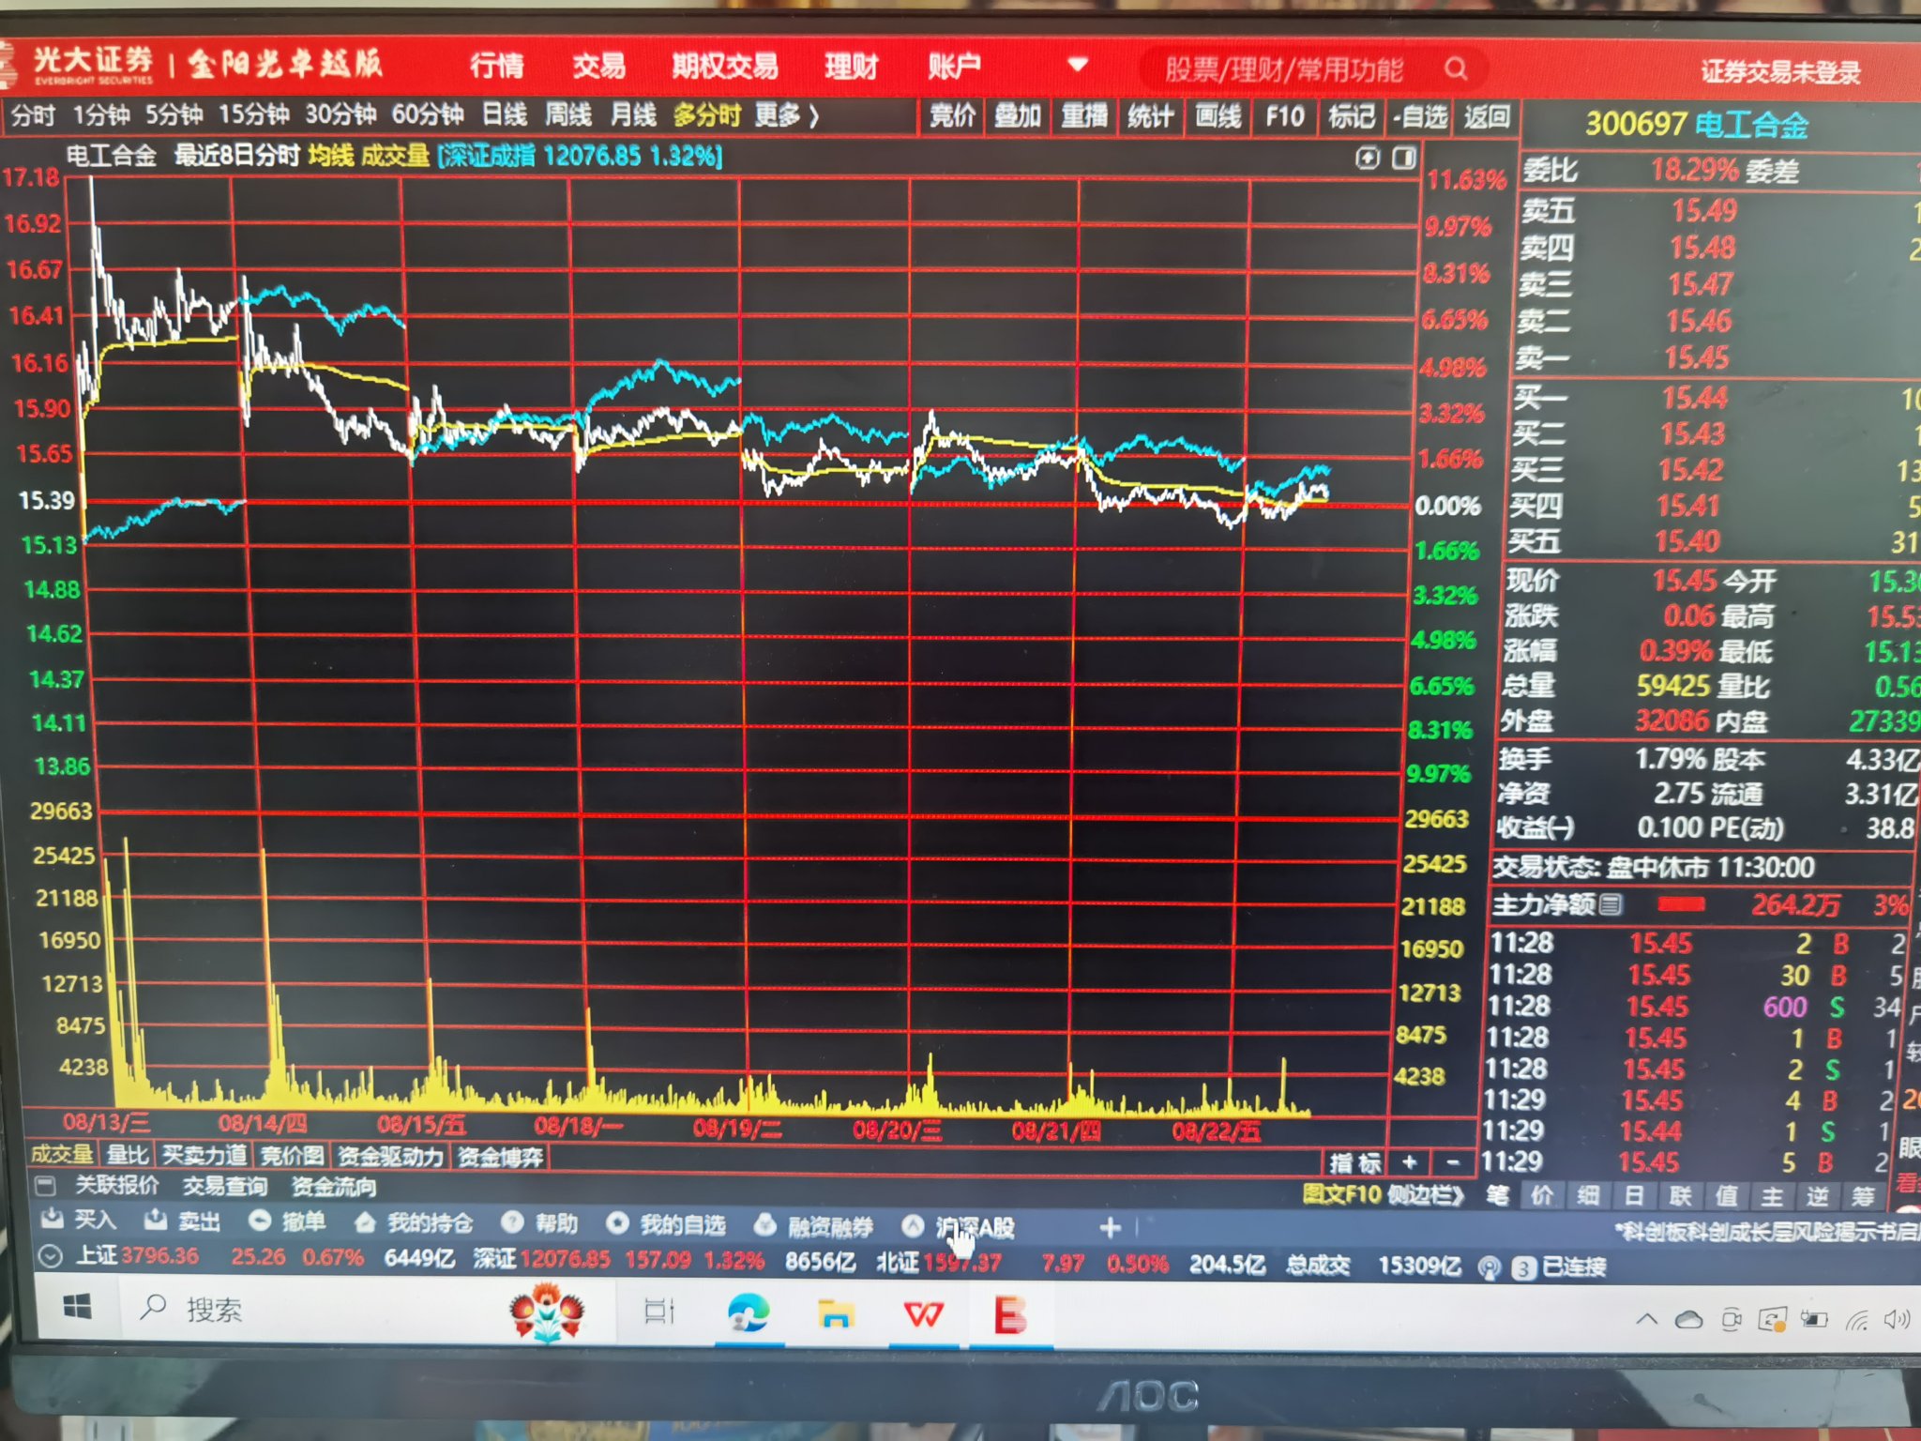The width and height of the screenshot is (1921, 1441).
Task: Open the 期权交易 menu
Action: coord(725,66)
